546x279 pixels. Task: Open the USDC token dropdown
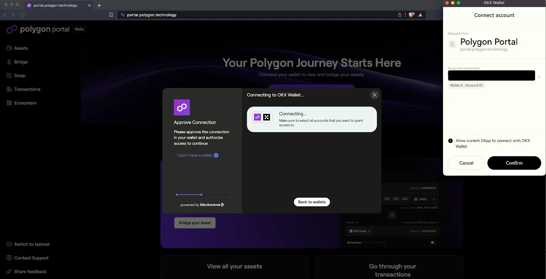point(425,199)
